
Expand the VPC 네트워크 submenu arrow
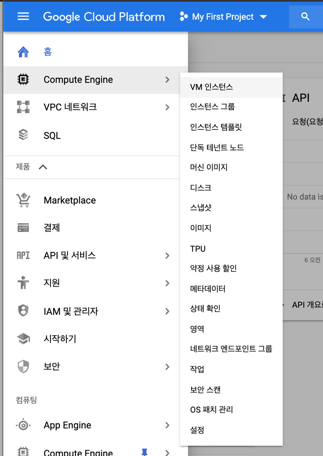coord(167,107)
